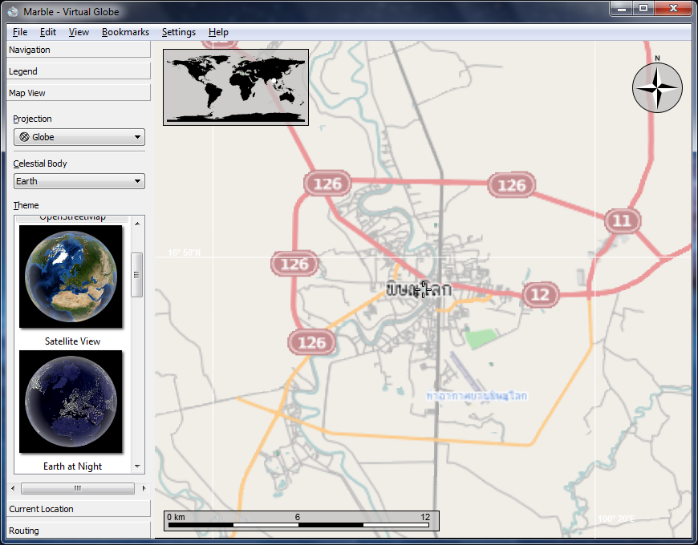Click the theme list vertical scrollbar handle
This screenshot has width=698, height=545.
pos(136,275)
